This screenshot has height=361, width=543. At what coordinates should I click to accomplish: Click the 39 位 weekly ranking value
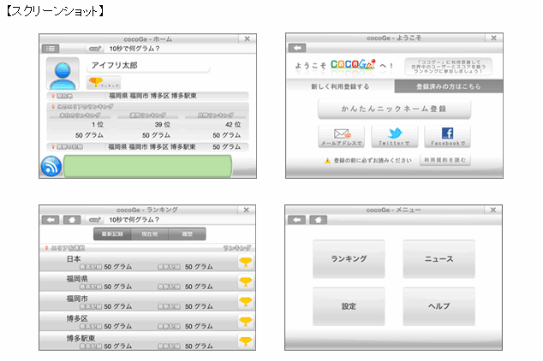162,125
